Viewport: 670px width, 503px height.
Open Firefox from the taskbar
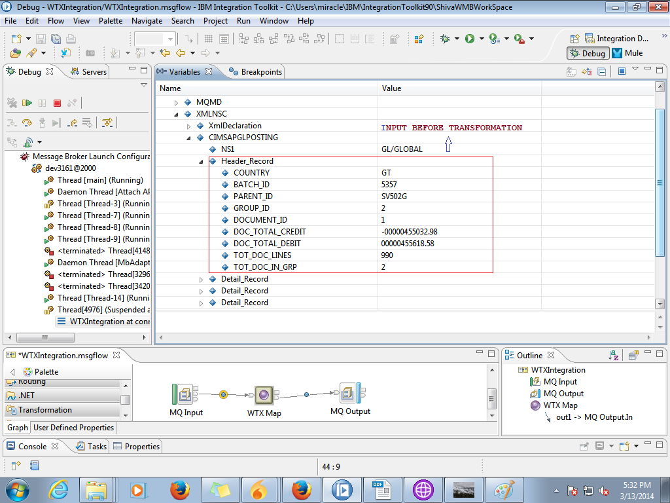pyautogui.click(x=180, y=490)
